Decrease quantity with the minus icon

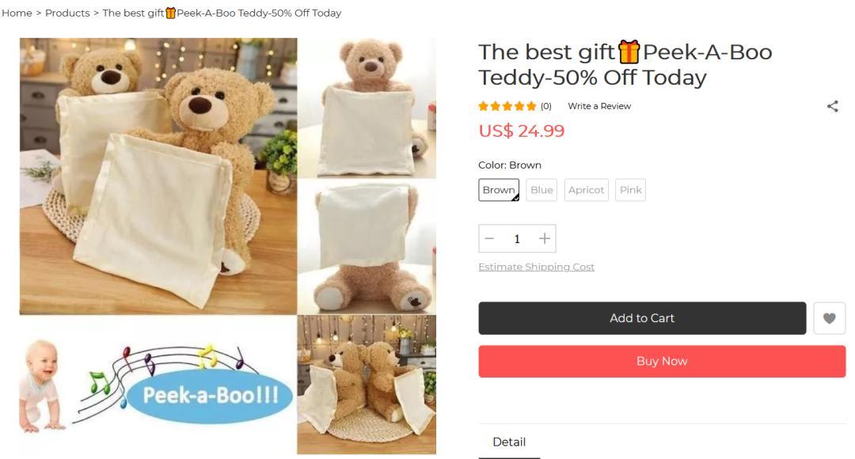489,238
